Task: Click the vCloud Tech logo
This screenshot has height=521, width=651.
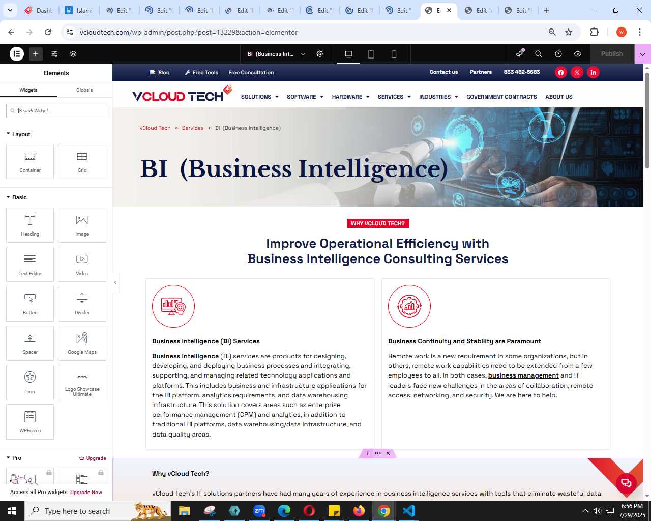Action: tap(182, 95)
